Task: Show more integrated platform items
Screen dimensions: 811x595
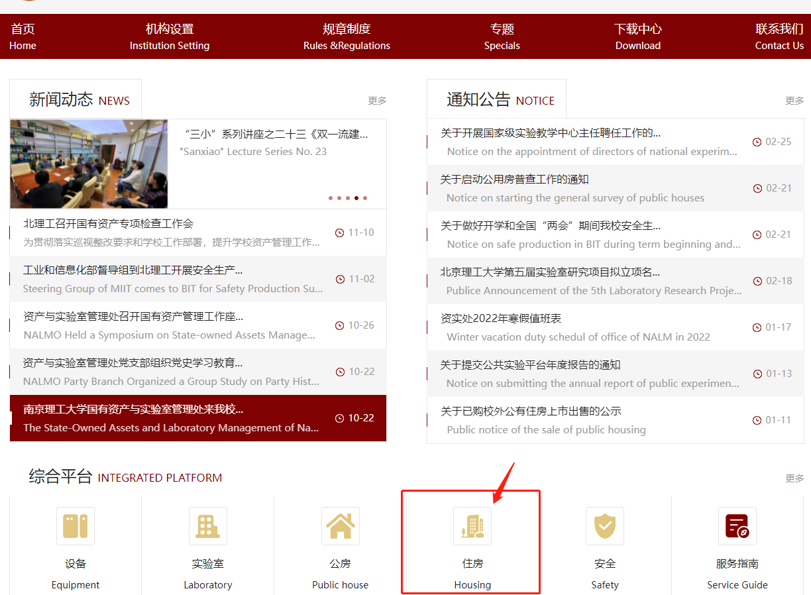Action: pos(794,478)
